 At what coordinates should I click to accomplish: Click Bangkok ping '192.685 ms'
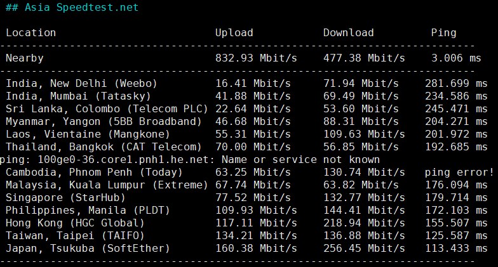[x=456, y=147]
